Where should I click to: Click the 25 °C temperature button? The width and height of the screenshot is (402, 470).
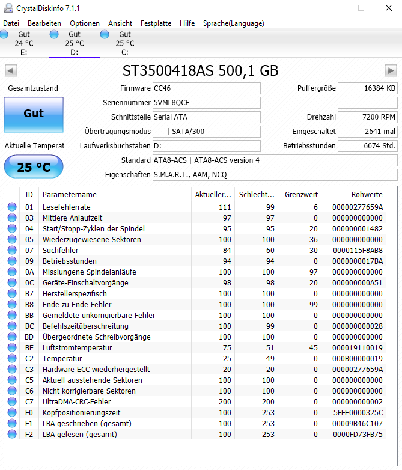point(34,166)
